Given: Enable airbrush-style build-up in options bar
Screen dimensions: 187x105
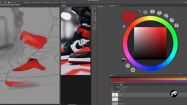Looking at the screenshot, I should coord(42,2).
